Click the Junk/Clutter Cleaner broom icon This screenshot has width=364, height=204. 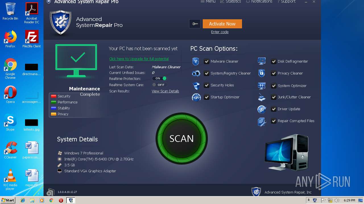(262, 97)
